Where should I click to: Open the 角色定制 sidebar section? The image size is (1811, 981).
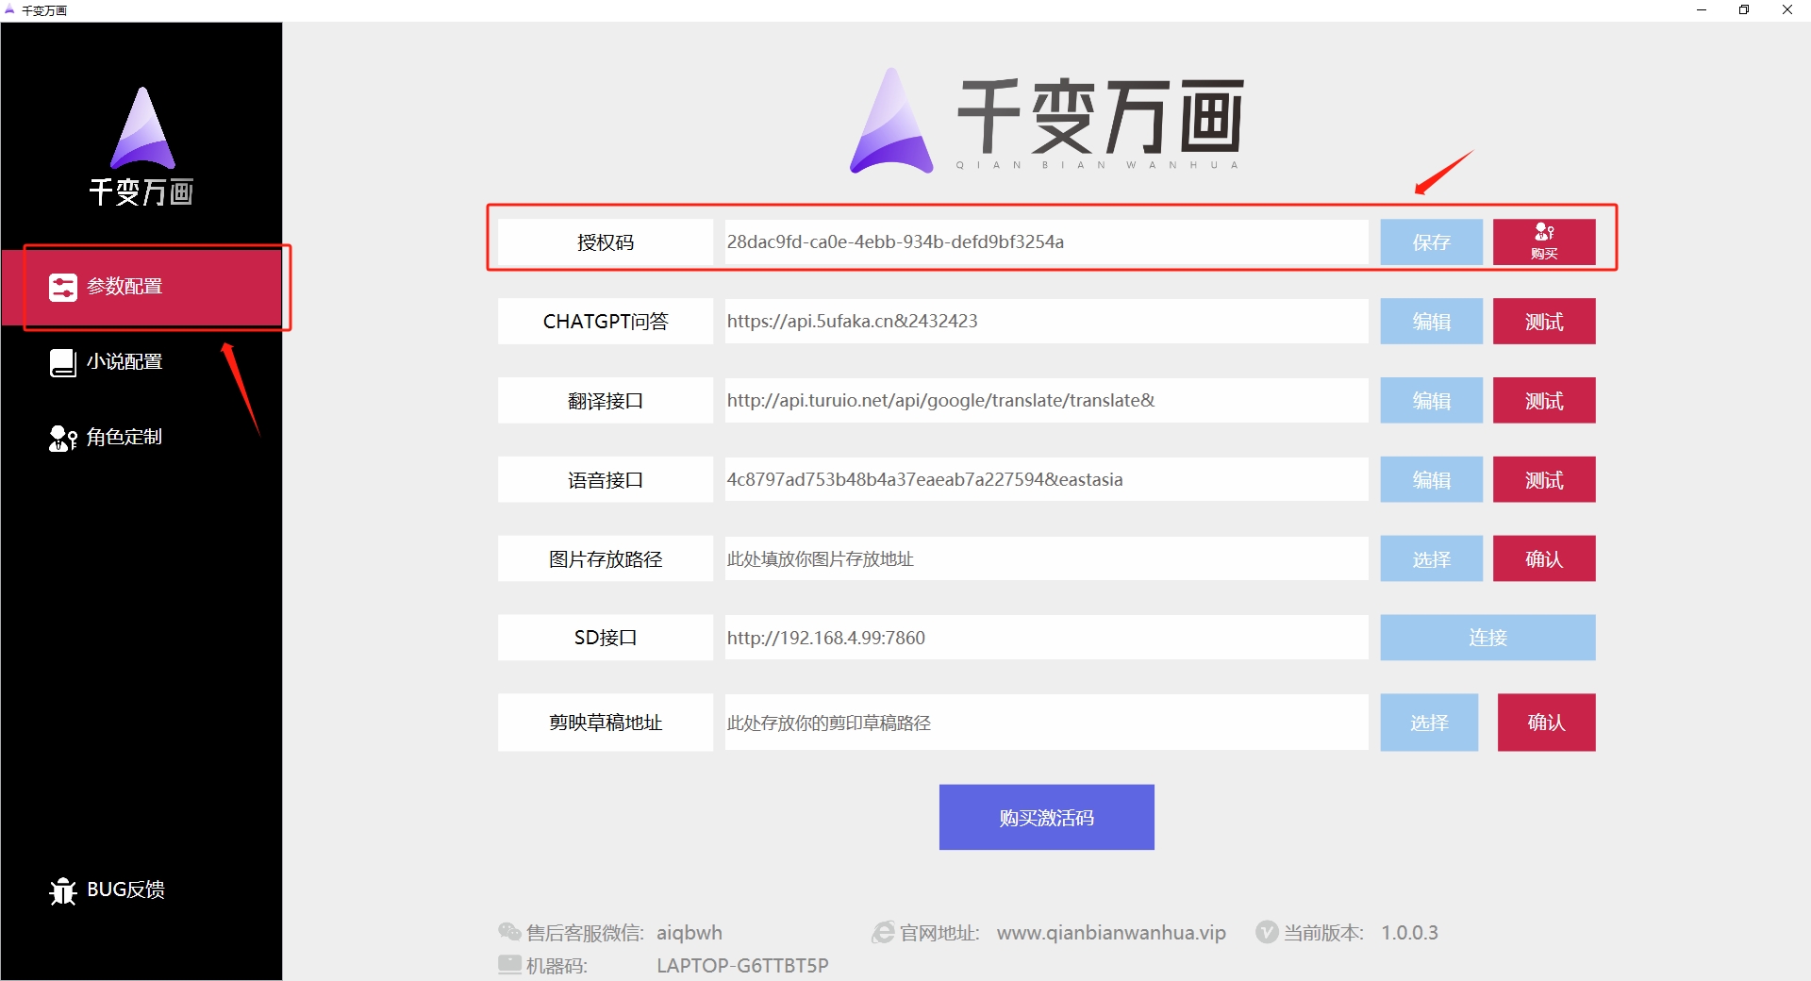click(141, 438)
